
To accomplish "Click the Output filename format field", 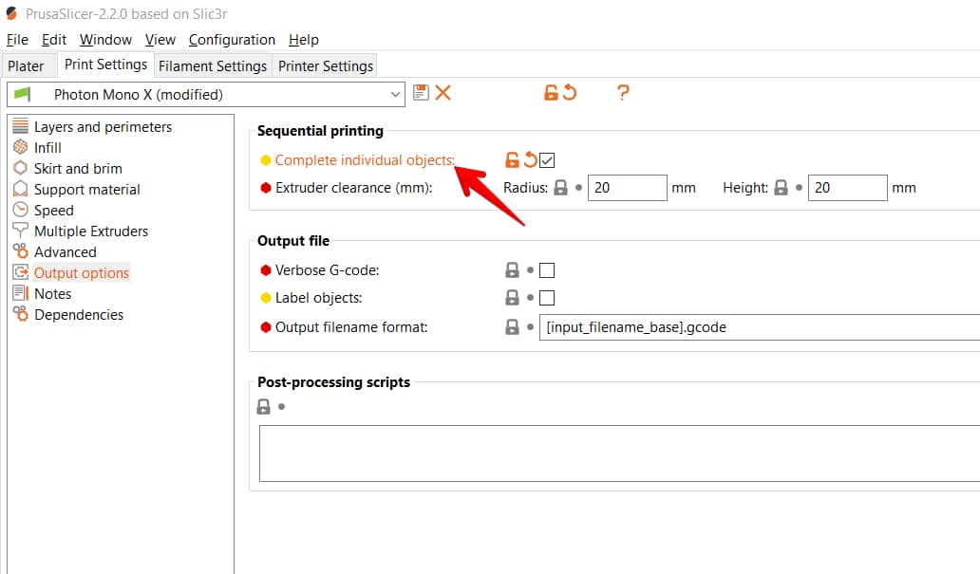I will pyautogui.click(x=760, y=327).
